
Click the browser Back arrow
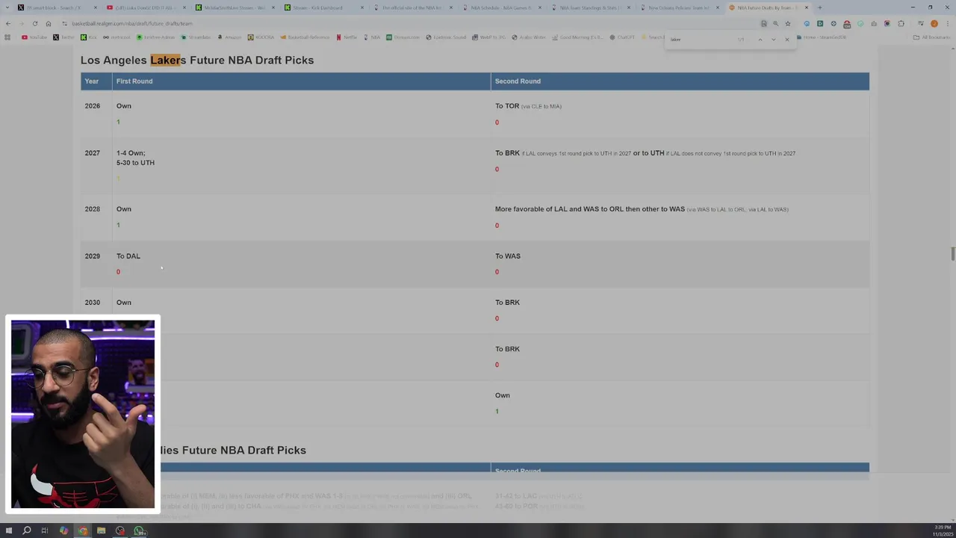[x=8, y=23]
